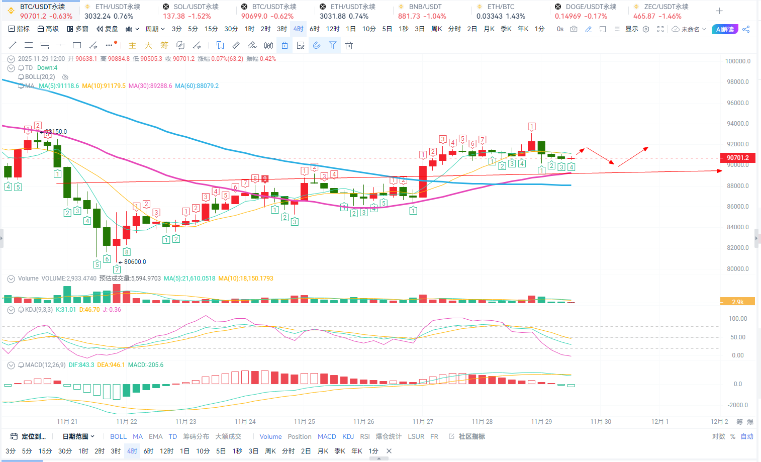
Task: Collapse the KDJ indicator panel
Action: (x=11, y=310)
